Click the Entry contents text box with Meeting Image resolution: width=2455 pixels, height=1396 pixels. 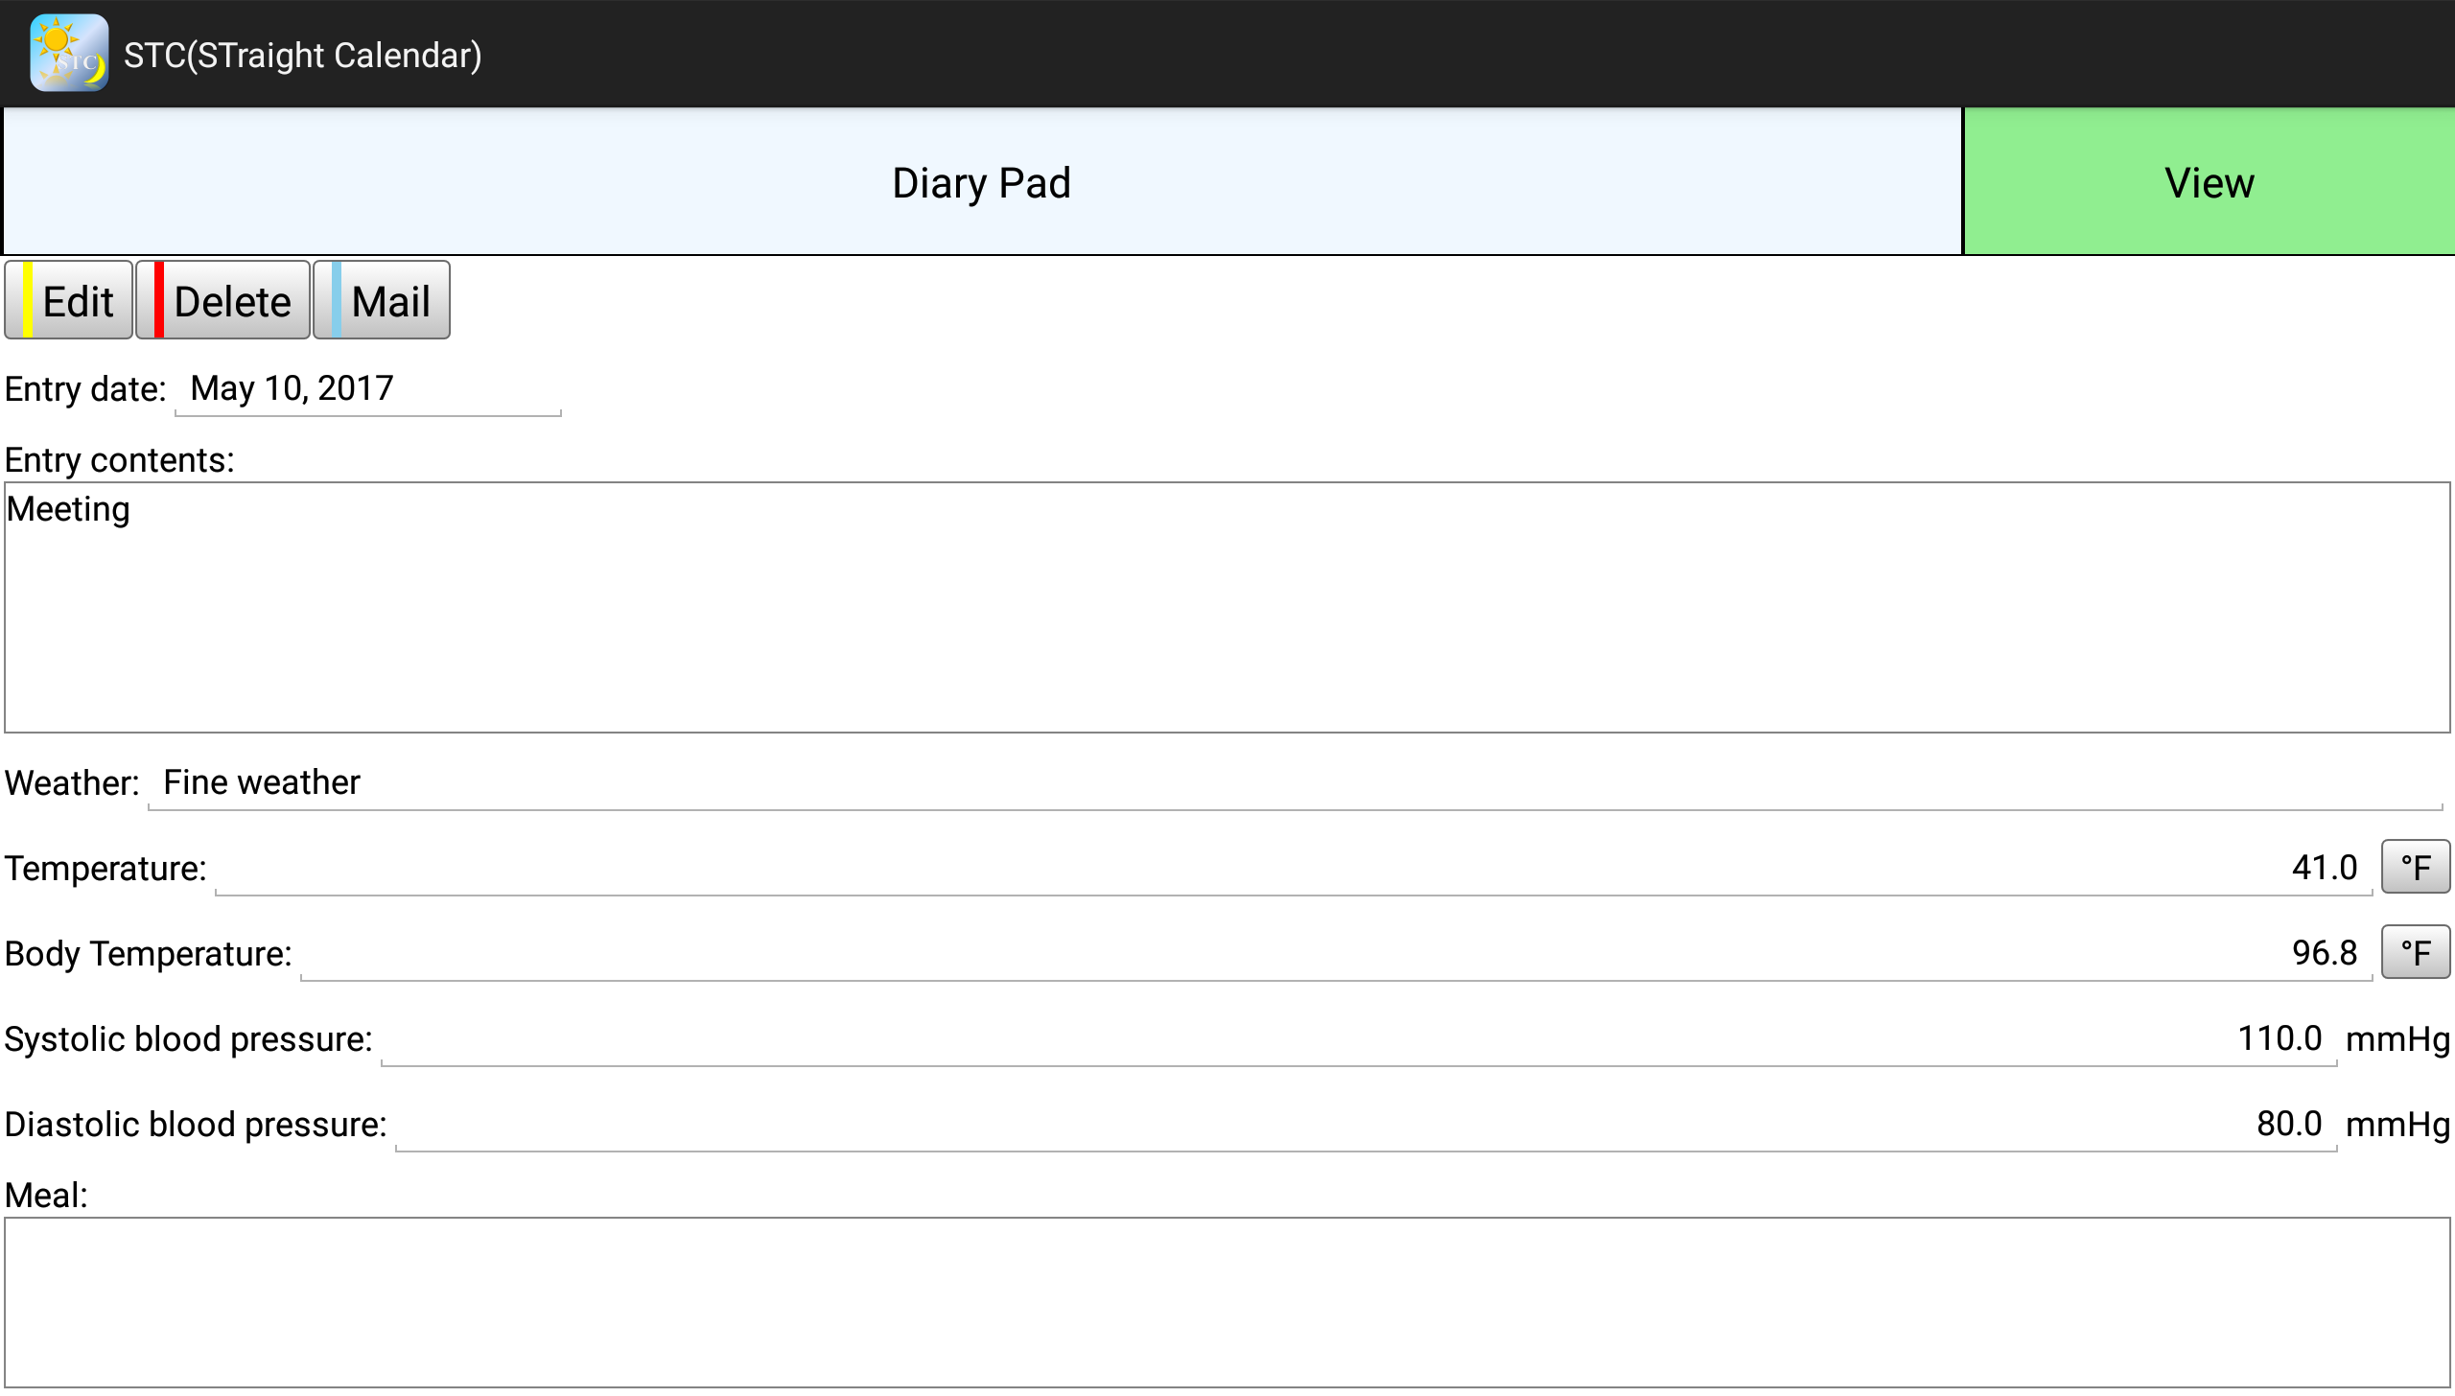[1227, 607]
